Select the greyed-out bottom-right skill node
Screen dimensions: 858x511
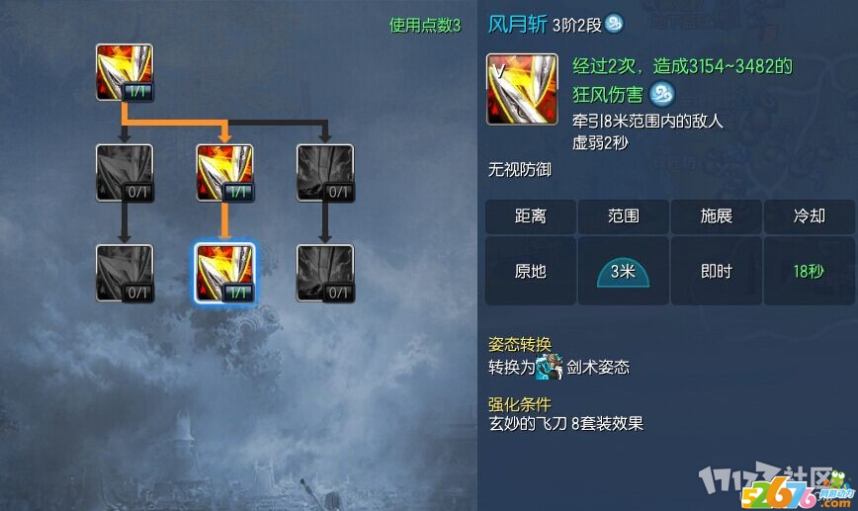325,273
